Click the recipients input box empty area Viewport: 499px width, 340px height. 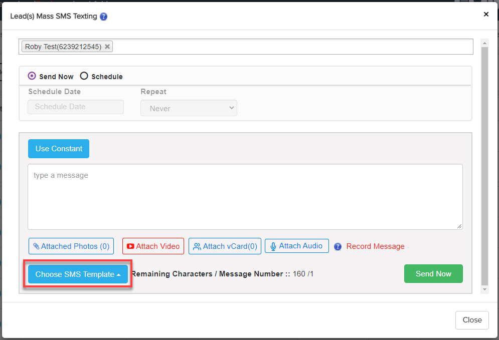[x=291, y=47]
